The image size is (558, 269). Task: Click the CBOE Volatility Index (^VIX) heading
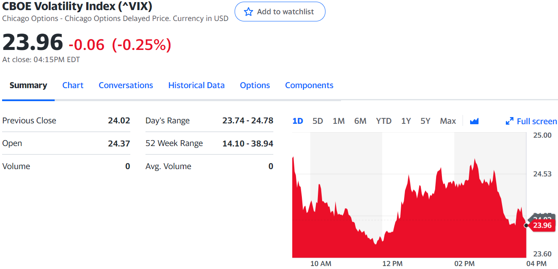point(77,6)
